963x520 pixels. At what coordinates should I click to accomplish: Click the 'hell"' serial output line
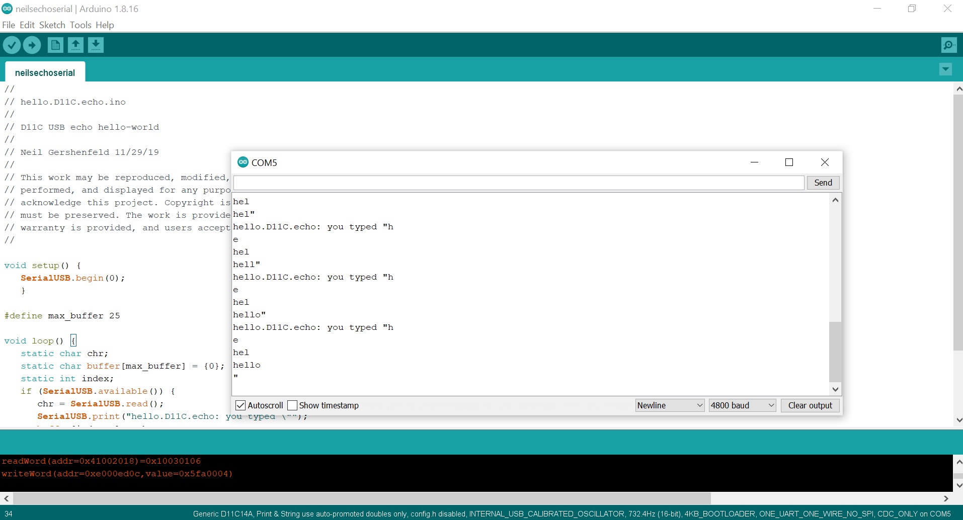[247, 265]
